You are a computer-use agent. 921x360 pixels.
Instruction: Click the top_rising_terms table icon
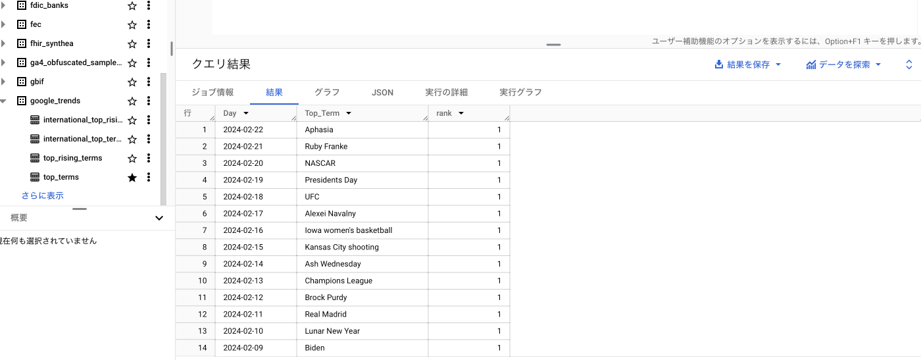point(35,158)
